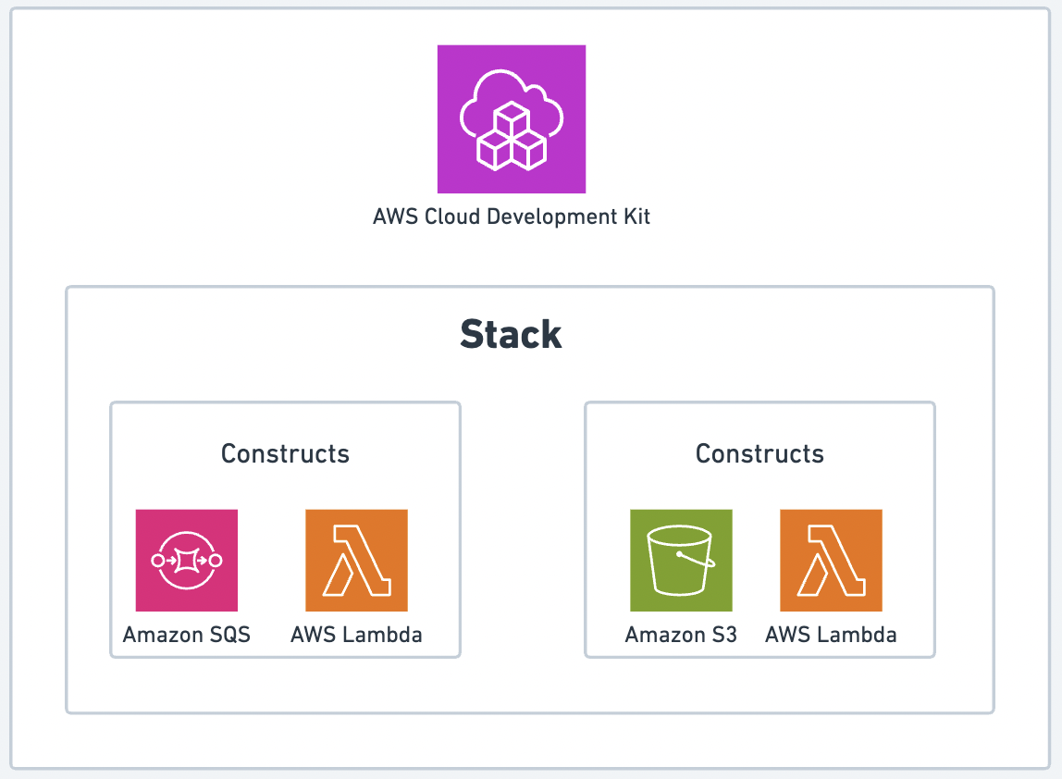The width and height of the screenshot is (1062, 779).
Task: Click the AWS Lambda icon beside Amazon S3
Action: click(831, 561)
